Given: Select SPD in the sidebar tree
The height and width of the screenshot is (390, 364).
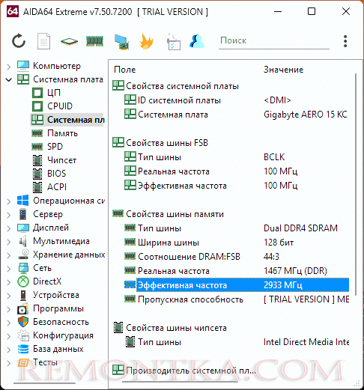Looking at the screenshot, I should click(55, 147).
